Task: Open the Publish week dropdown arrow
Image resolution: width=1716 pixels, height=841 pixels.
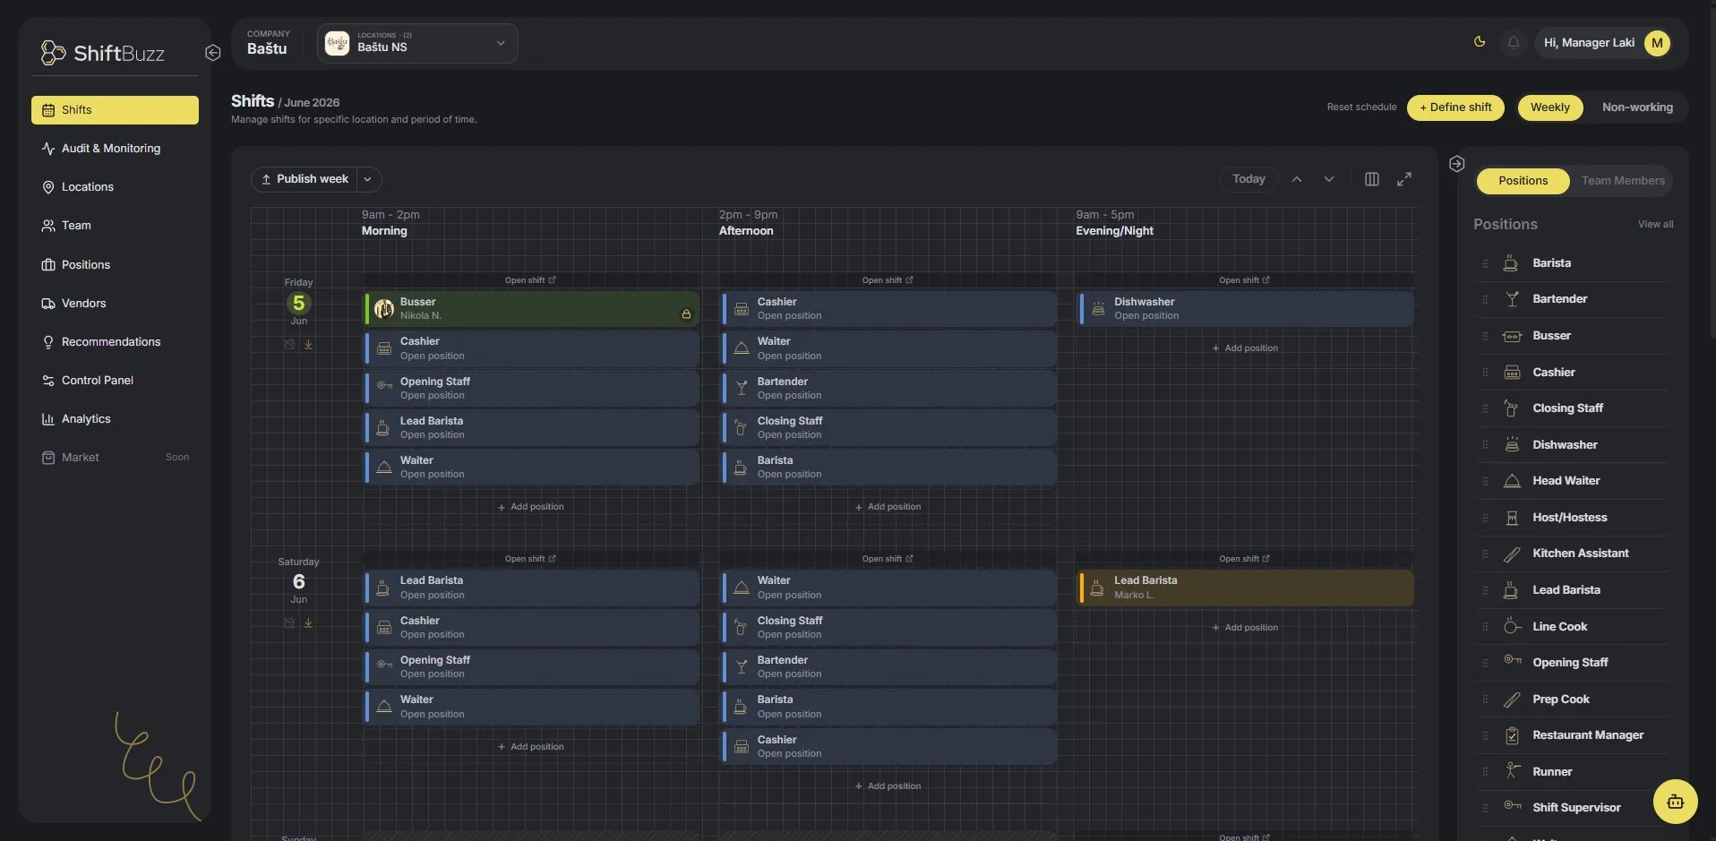Action: point(368,179)
